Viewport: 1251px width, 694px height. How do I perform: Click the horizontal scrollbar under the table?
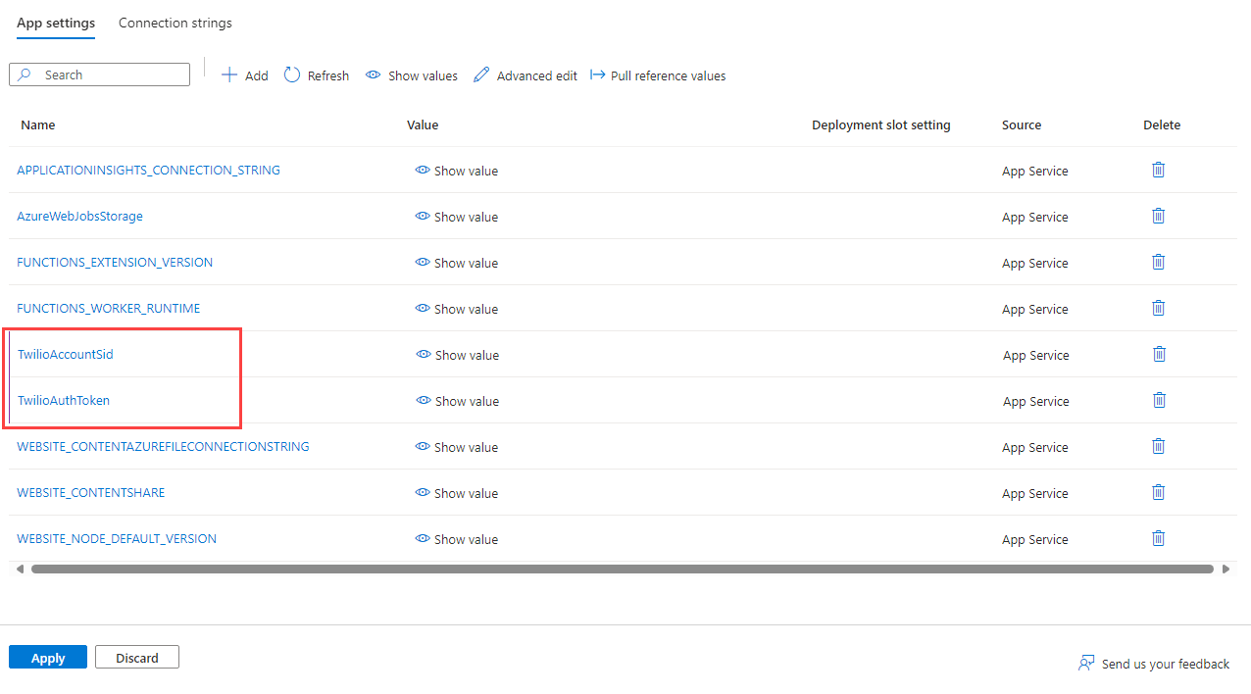(622, 569)
